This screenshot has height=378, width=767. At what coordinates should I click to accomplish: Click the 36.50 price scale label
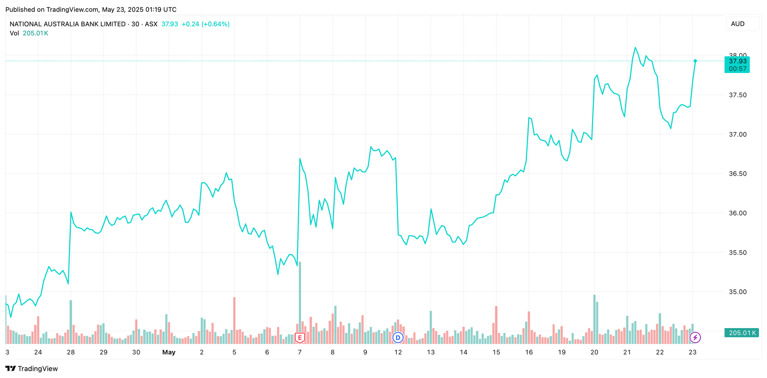pos(737,174)
